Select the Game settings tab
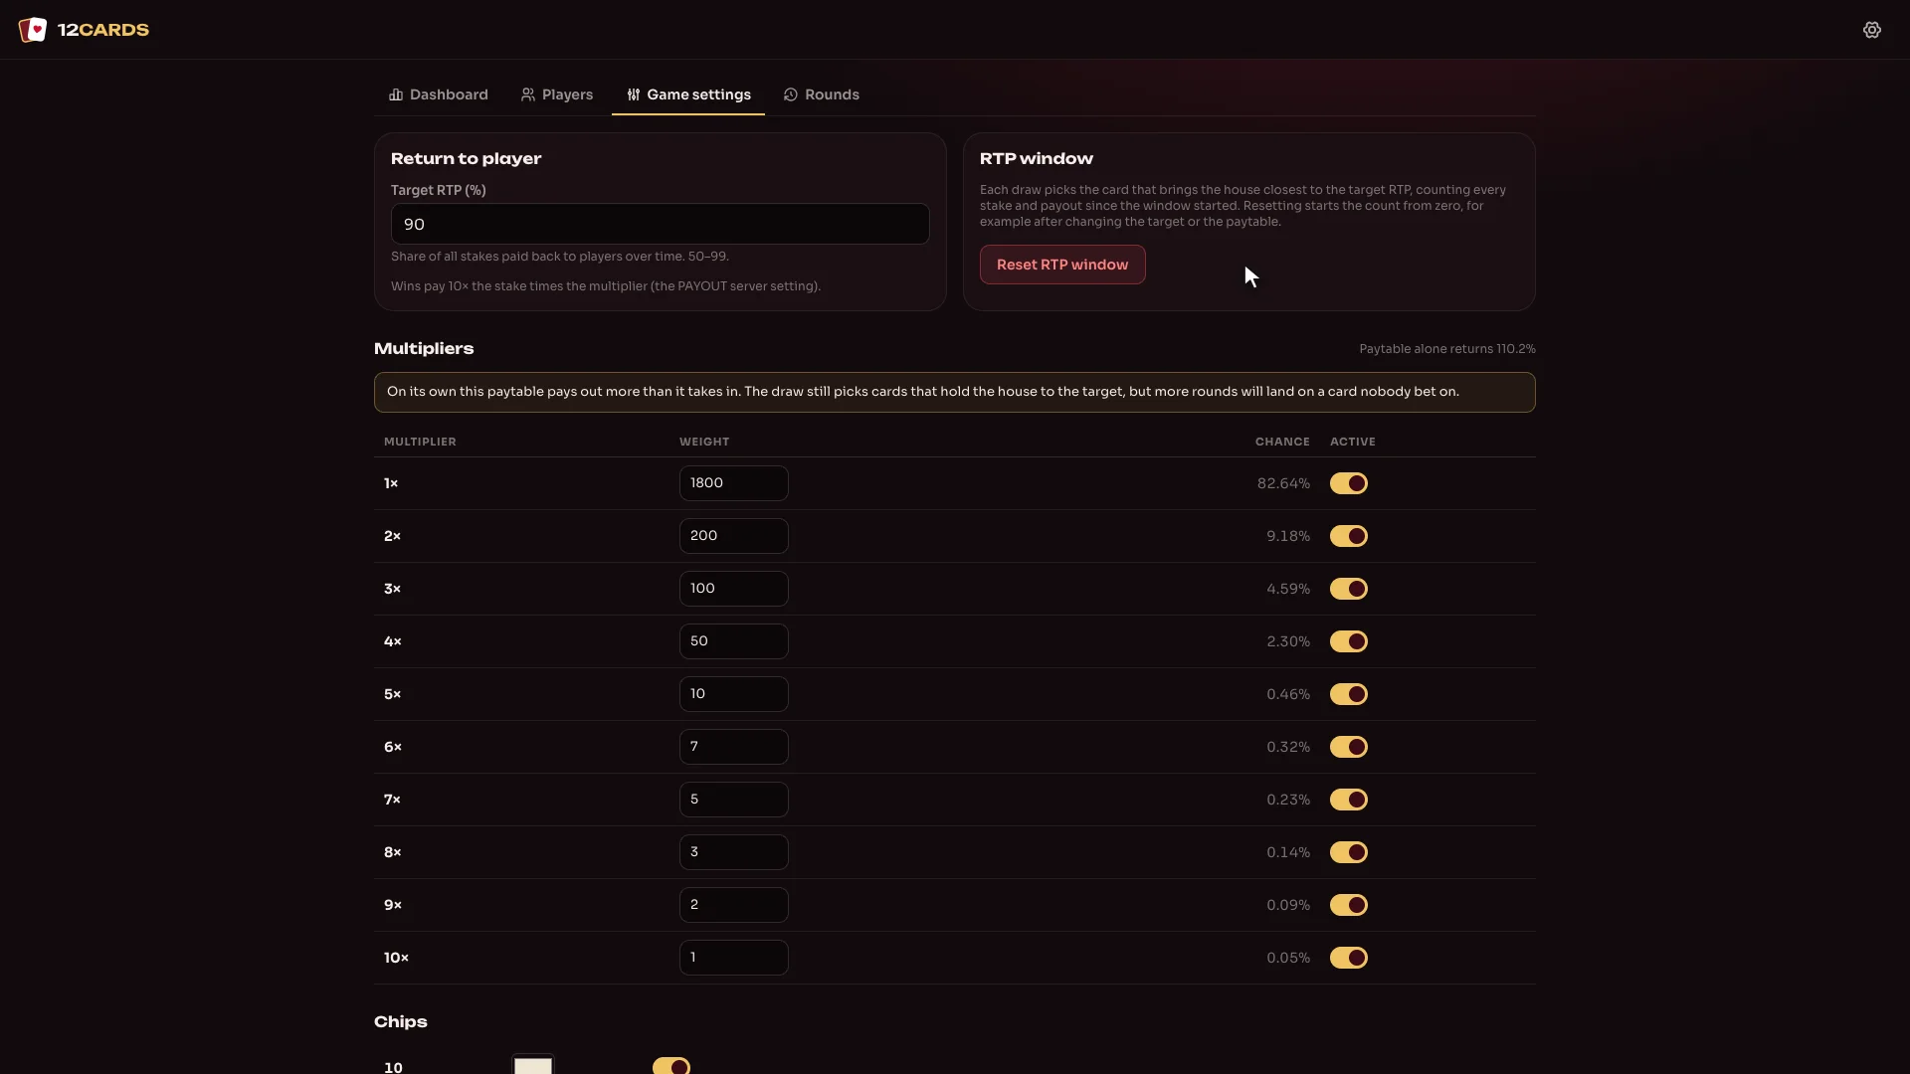The image size is (1910, 1074). pyautogui.click(x=688, y=94)
